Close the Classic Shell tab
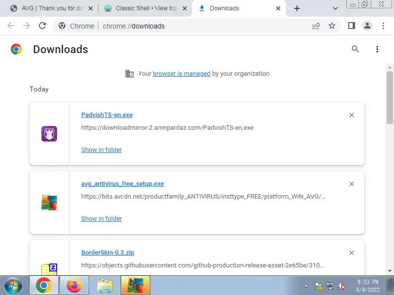394x295 pixels. pyautogui.click(x=184, y=8)
